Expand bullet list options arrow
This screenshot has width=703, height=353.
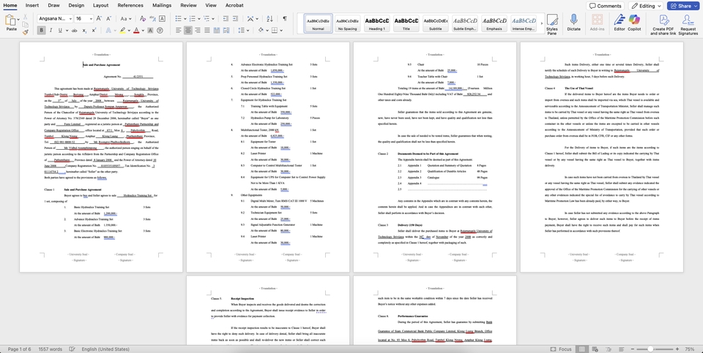pos(185,19)
